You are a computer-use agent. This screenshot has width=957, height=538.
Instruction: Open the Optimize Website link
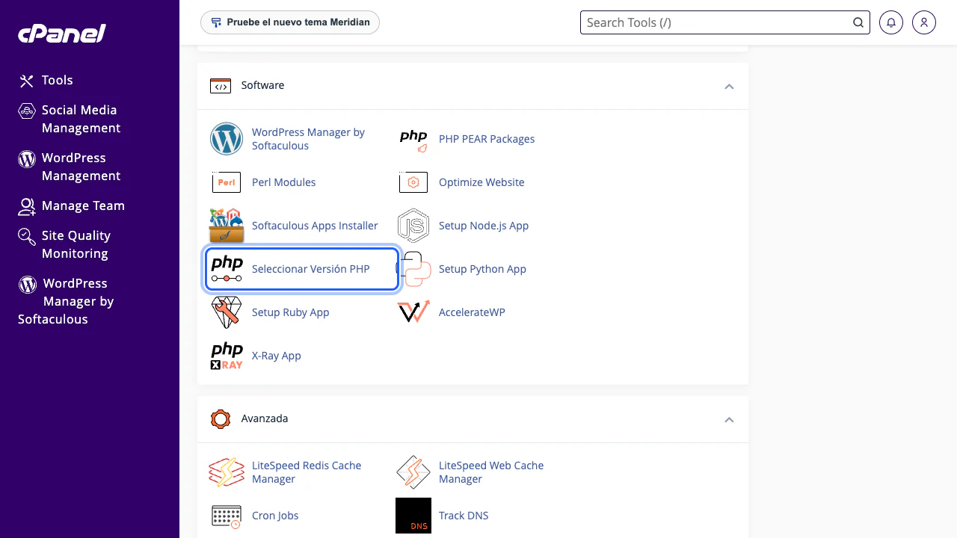point(481,182)
